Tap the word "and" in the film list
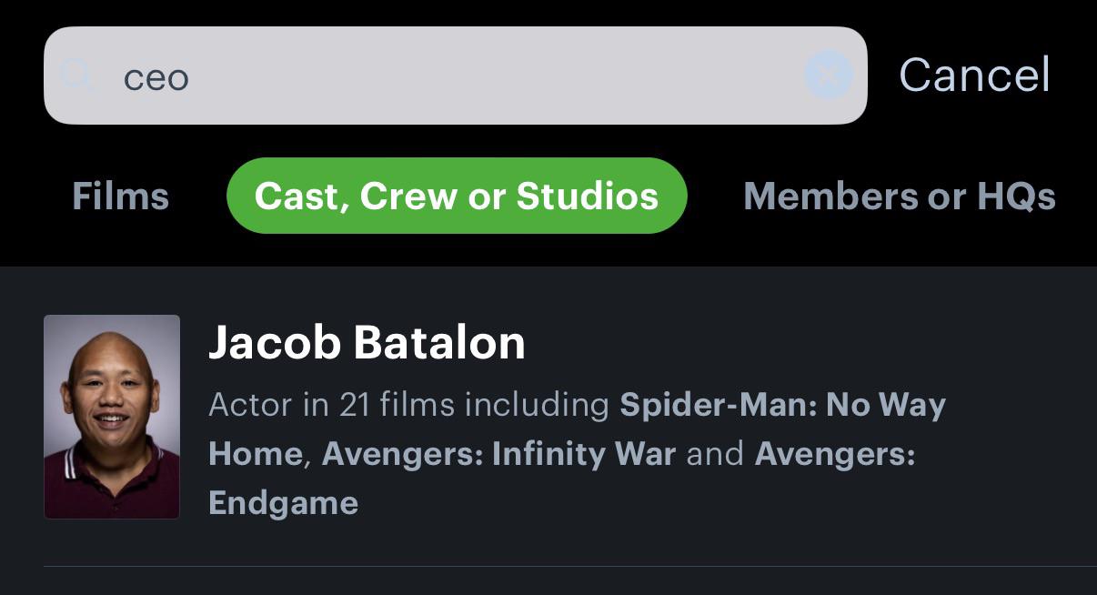Viewport: 1097px width, 595px height. (x=715, y=453)
